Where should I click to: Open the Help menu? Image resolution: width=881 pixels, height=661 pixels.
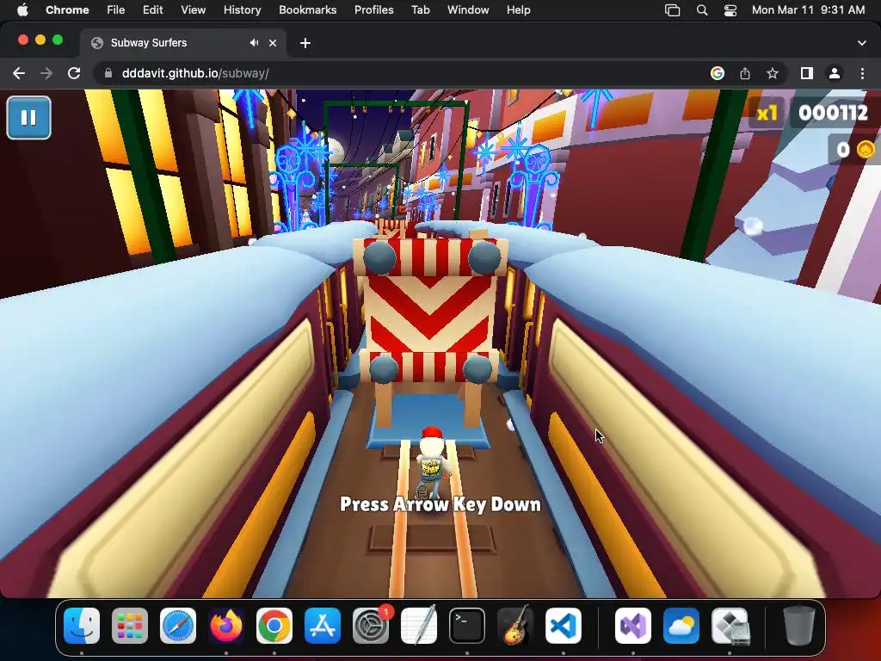(518, 9)
